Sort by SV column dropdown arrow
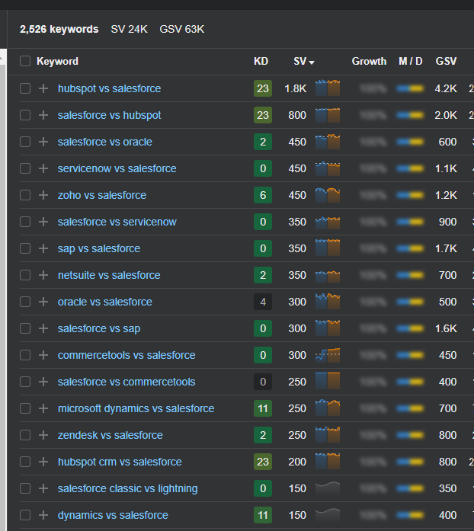Viewport: 474px width, 531px height. (312, 62)
